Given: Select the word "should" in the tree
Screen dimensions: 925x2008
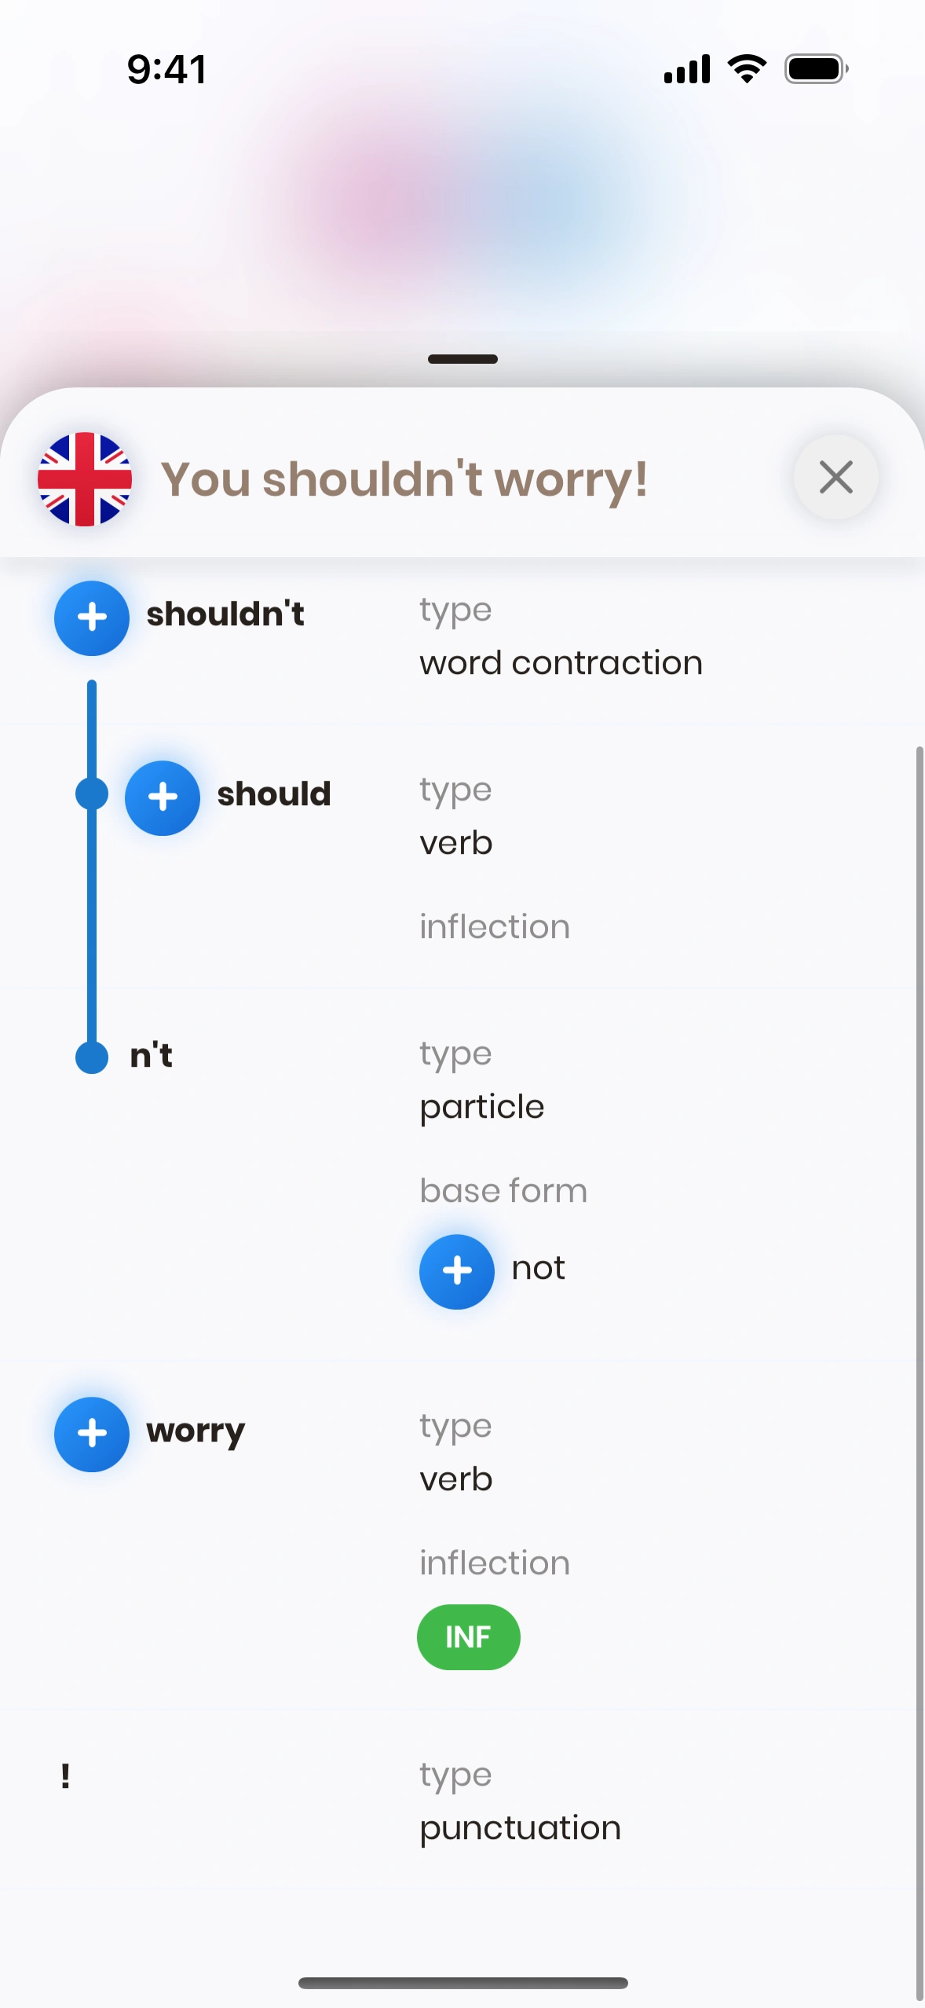Looking at the screenshot, I should click(x=274, y=794).
